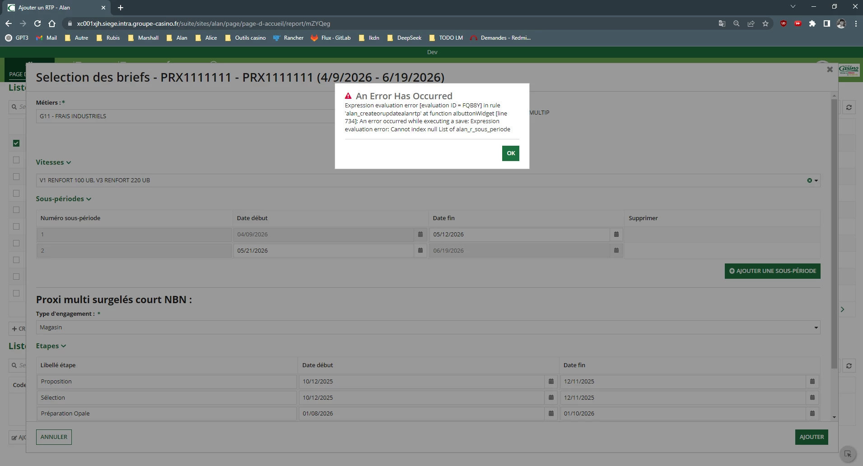Click AJOUTER UNE SOUS-PÉRIODE button

tap(772, 271)
